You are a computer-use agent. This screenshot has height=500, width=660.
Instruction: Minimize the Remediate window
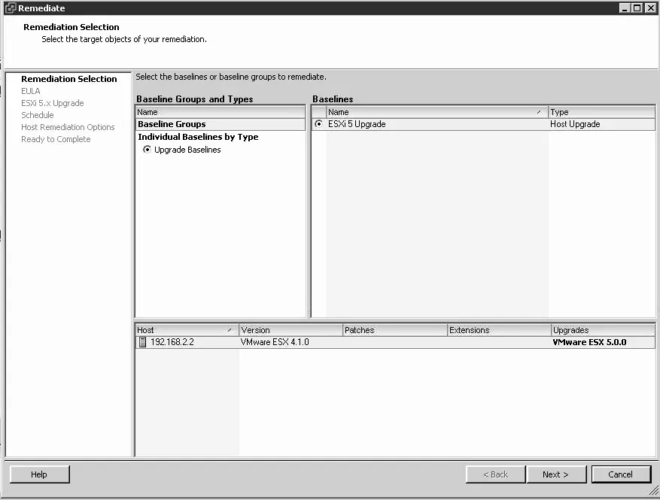625,8
